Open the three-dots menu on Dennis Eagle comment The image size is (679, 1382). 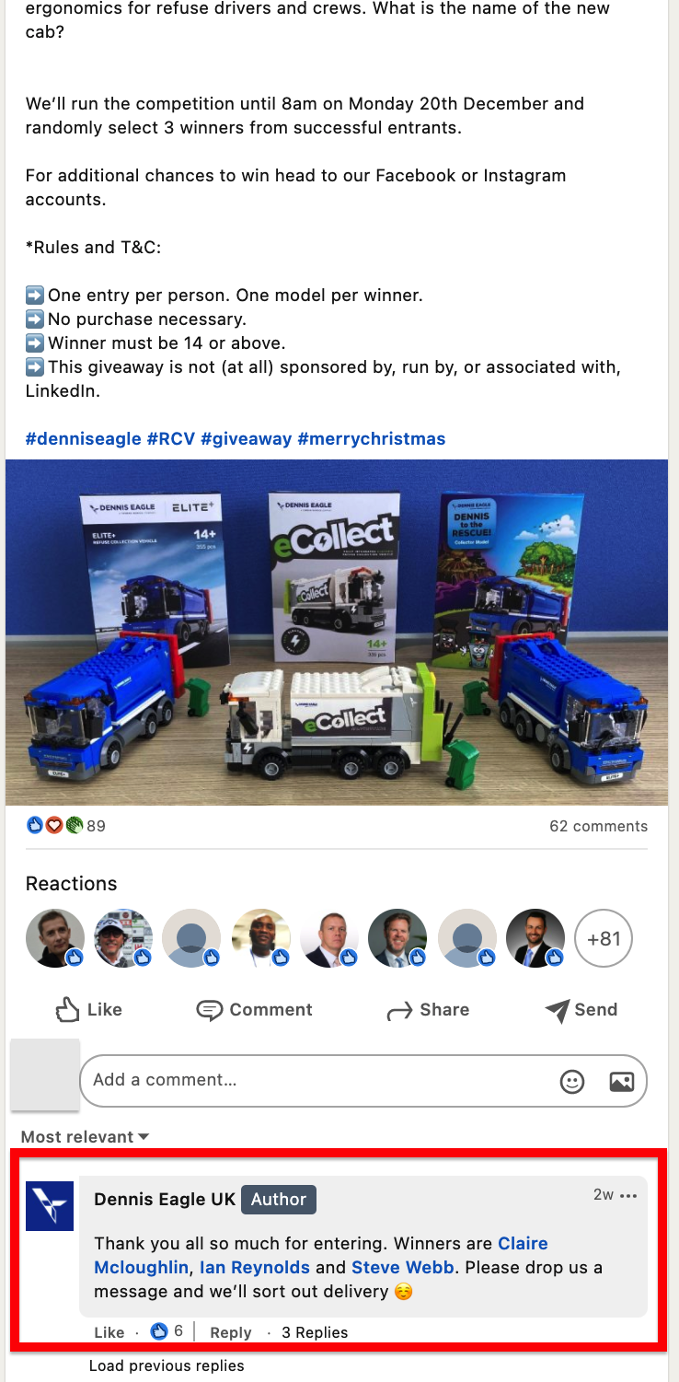628,1196
